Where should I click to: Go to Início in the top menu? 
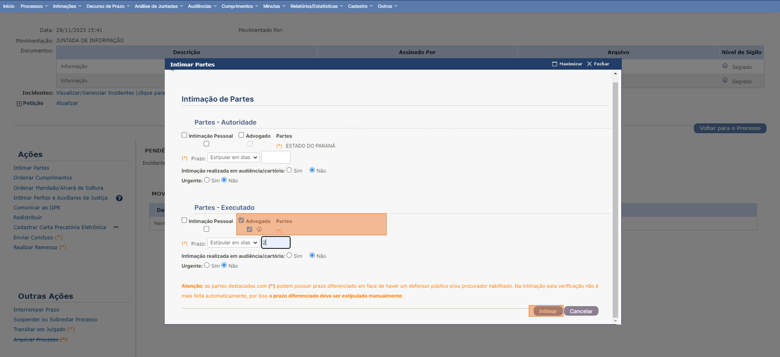9,6
